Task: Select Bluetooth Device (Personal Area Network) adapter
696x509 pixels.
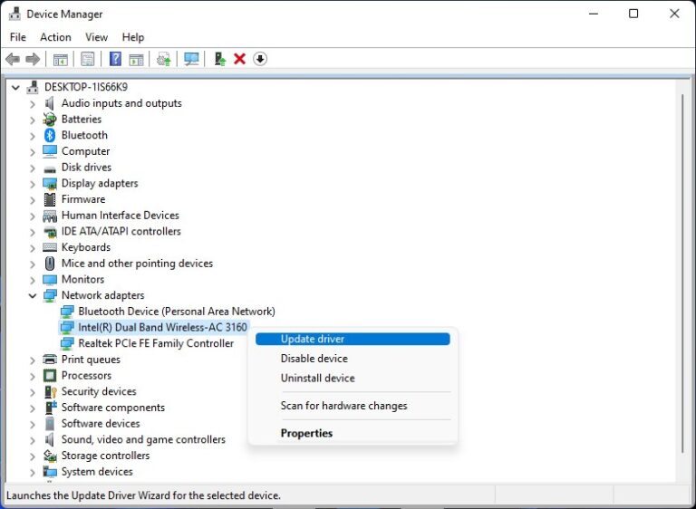Action: pos(176,312)
